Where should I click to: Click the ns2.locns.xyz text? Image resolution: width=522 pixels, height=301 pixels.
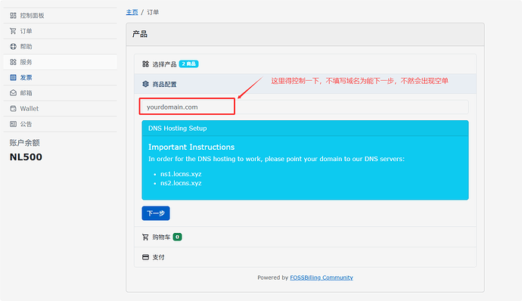click(181, 183)
